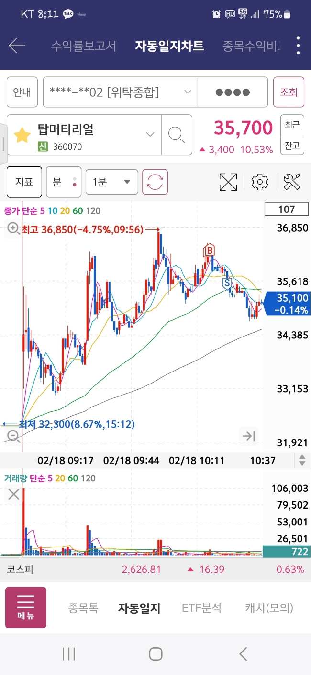Tap the candle count field 107
311x675 pixels.
[x=287, y=209]
